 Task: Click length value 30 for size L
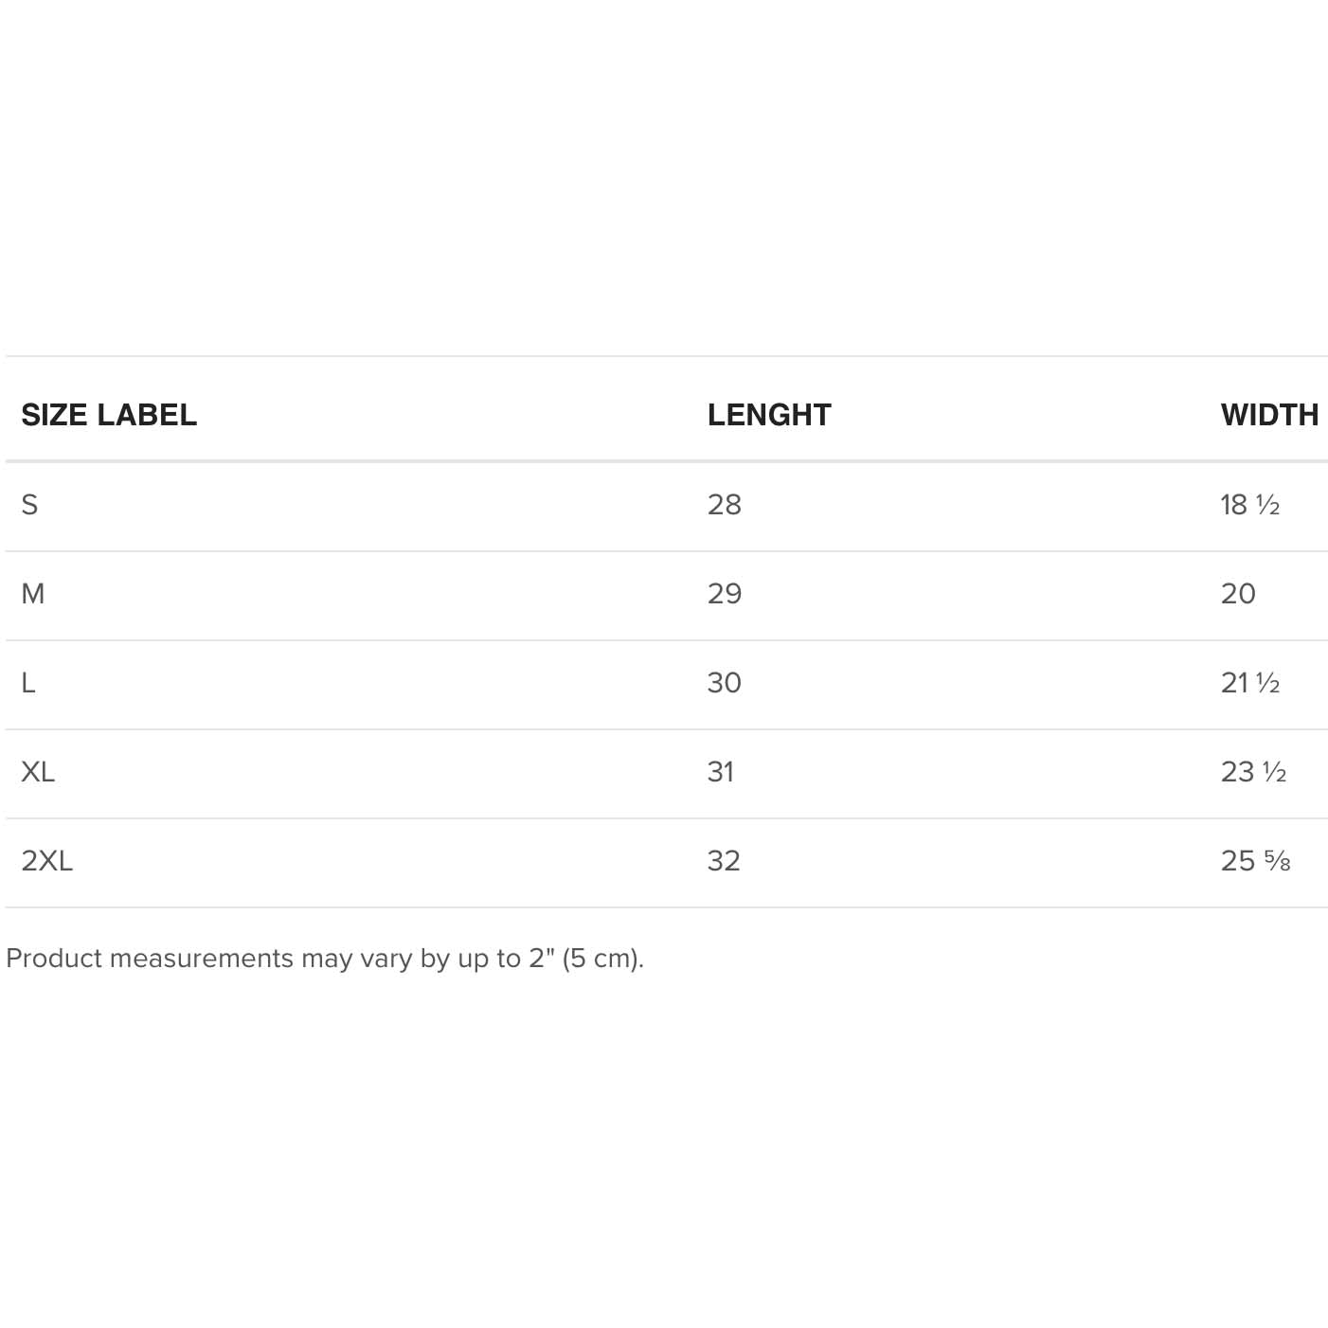pos(724,683)
